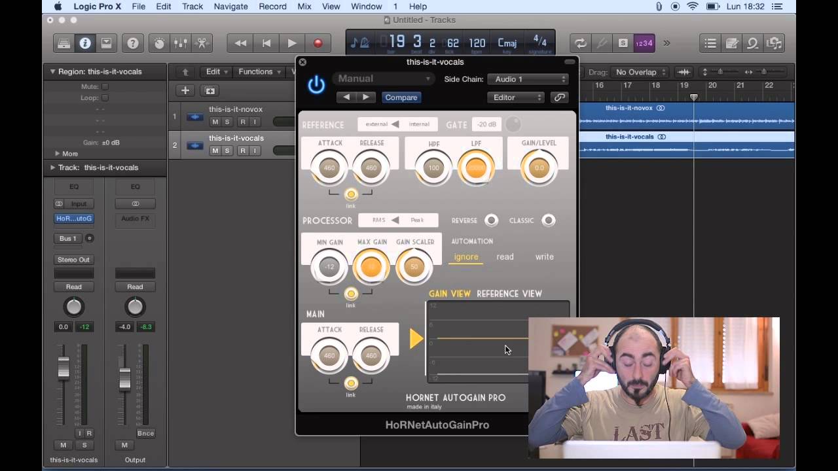Collapse the Region inspector triangle

click(53, 71)
